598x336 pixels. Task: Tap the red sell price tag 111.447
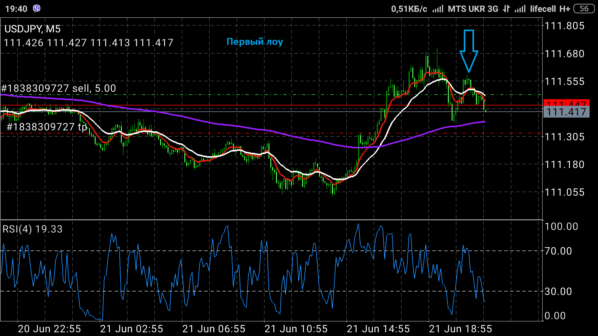567,103
